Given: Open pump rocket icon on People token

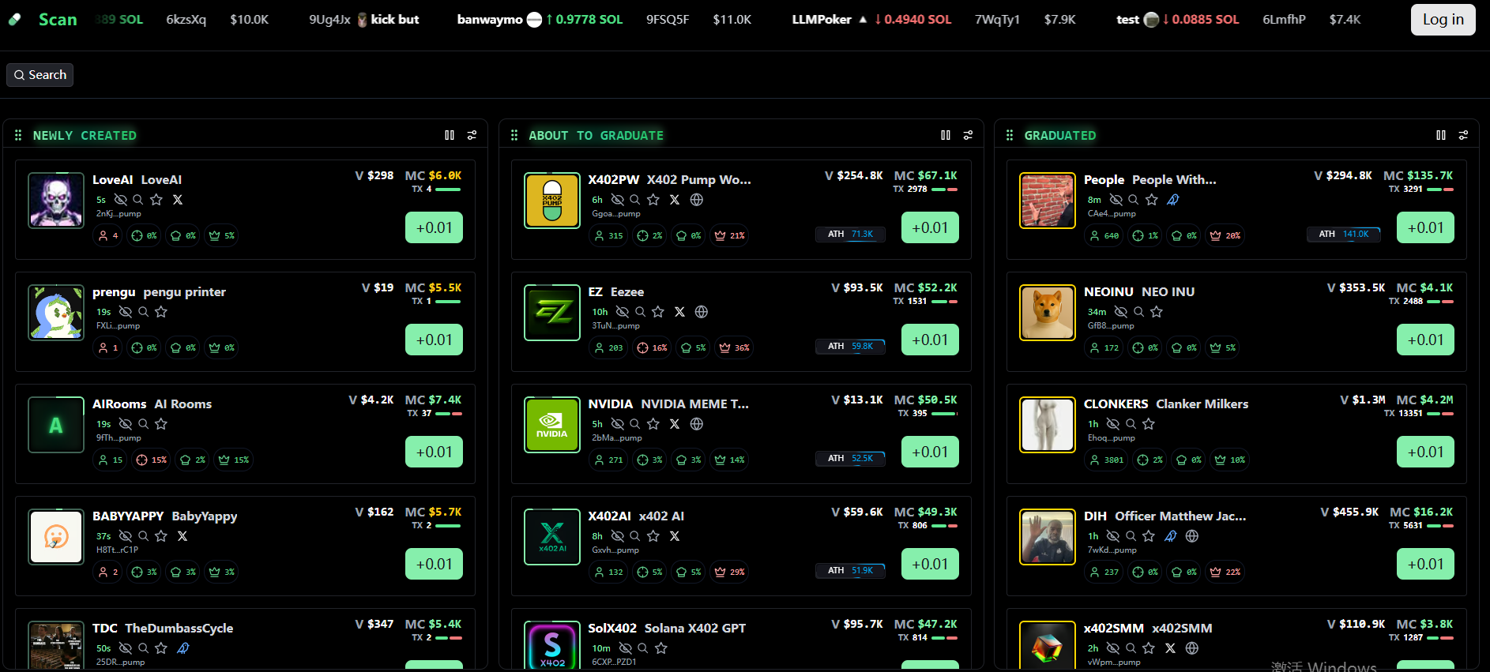Looking at the screenshot, I should coord(1173,200).
